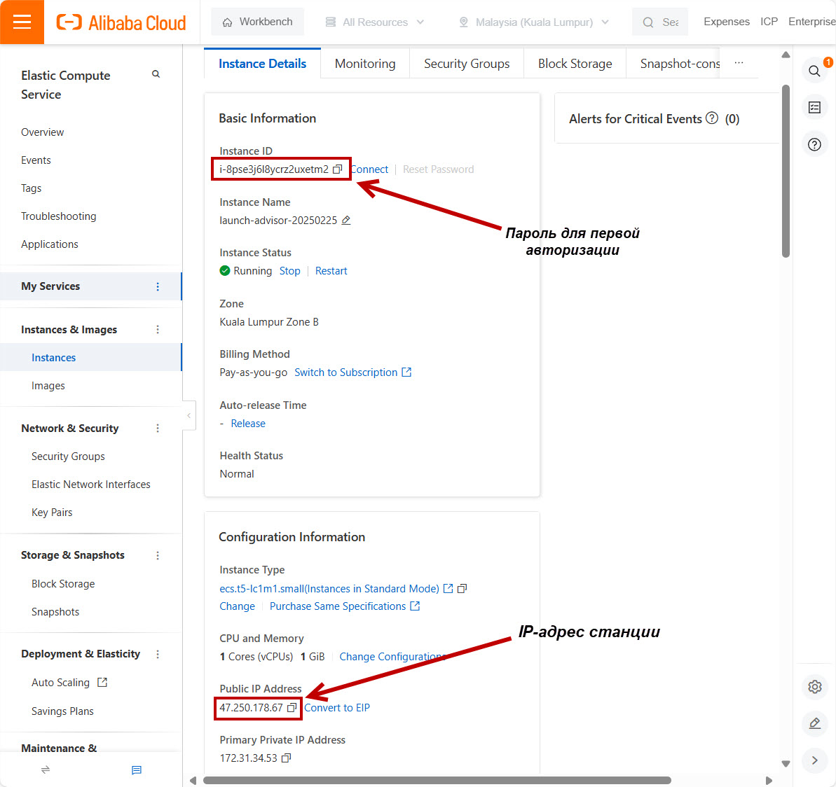The image size is (836, 787).
Task: Copy the Instance ID to clipboard
Action: pyautogui.click(x=337, y=169)
